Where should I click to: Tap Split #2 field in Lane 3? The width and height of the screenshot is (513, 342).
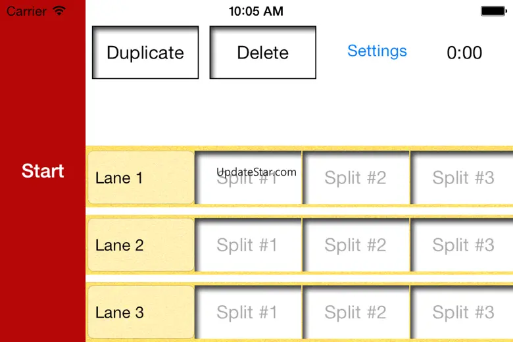point(356,312)
